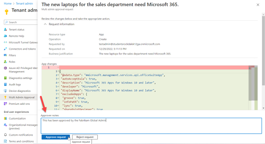Click the Approve request button

[56, 137]
